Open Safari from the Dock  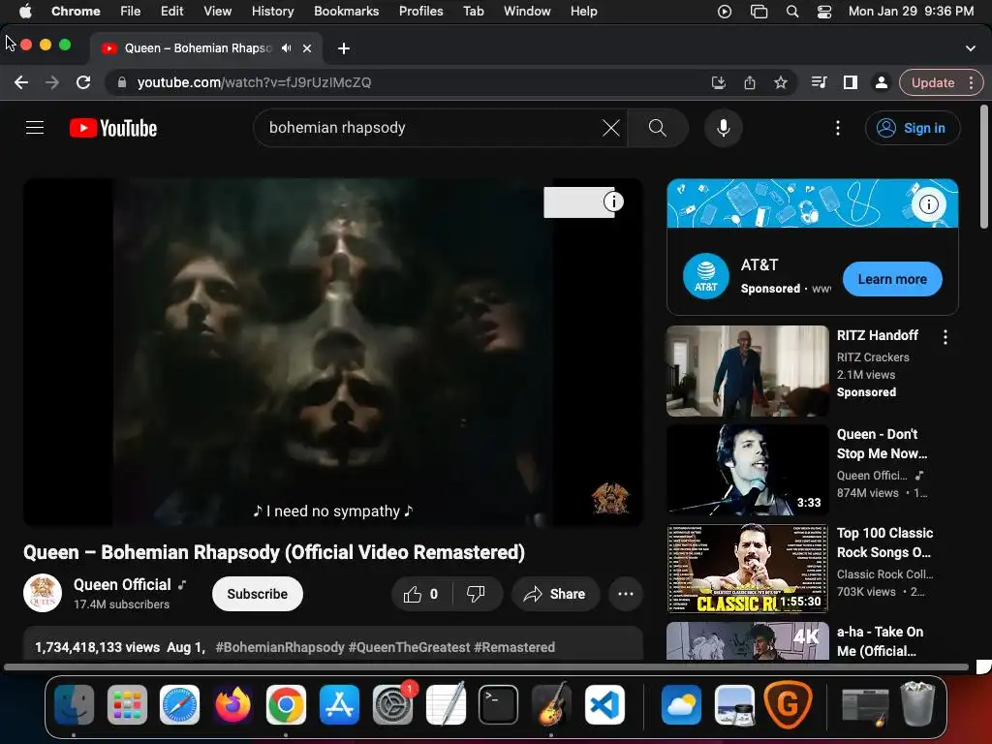pos(179,704)
